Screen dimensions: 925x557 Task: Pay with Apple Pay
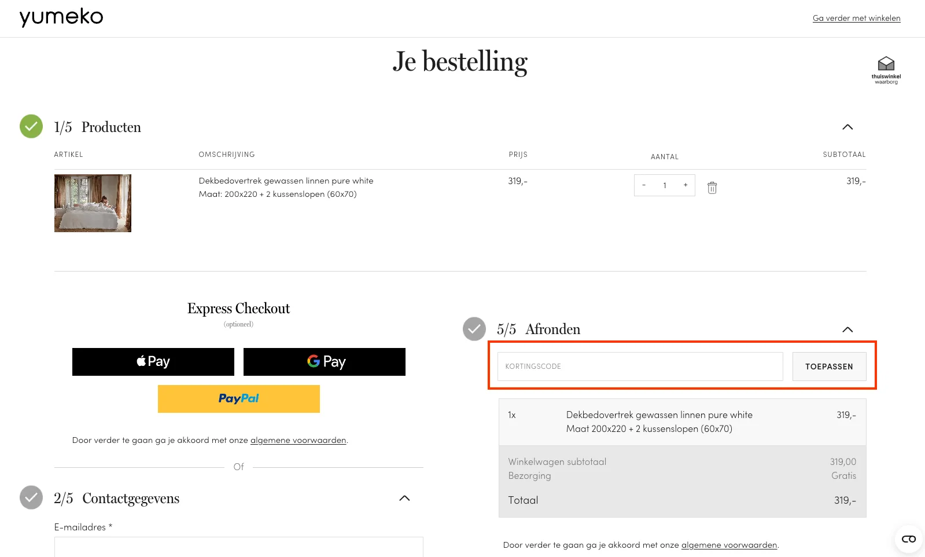(x=153, y=362)
